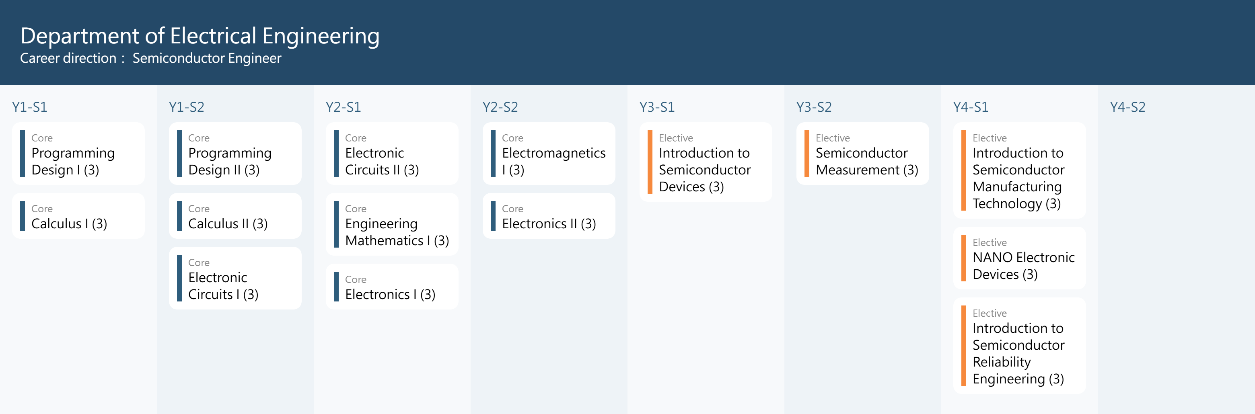Open the Electronics II course card

[549, 216]
